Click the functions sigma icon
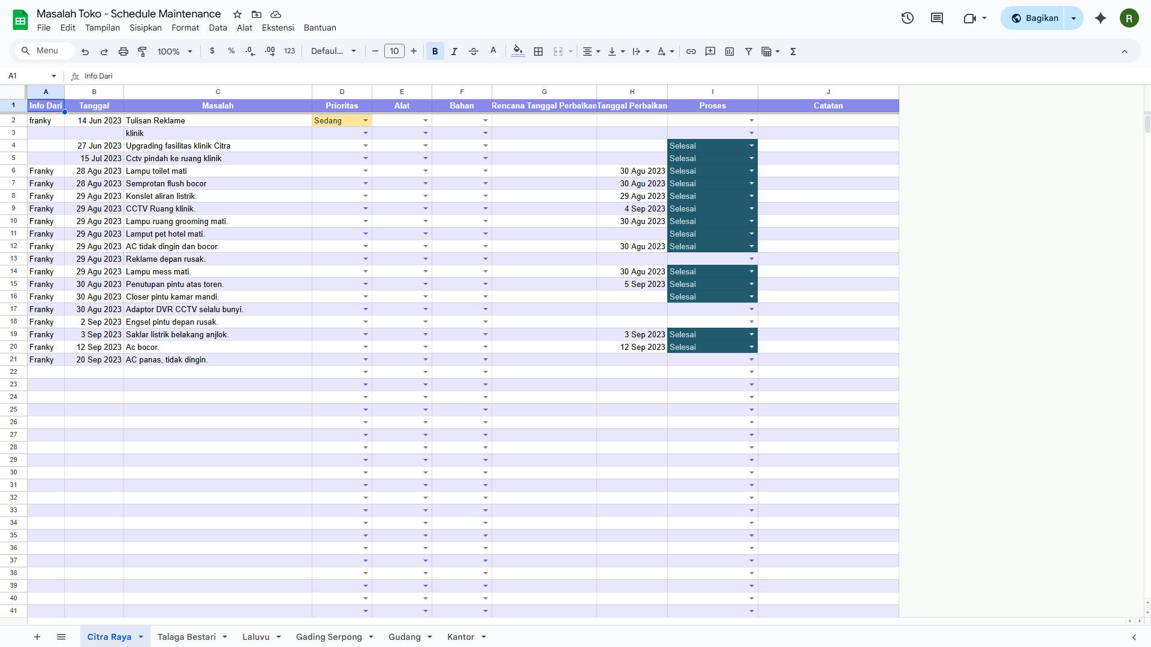Screen dimensions: 1151x647 point(793,52)
